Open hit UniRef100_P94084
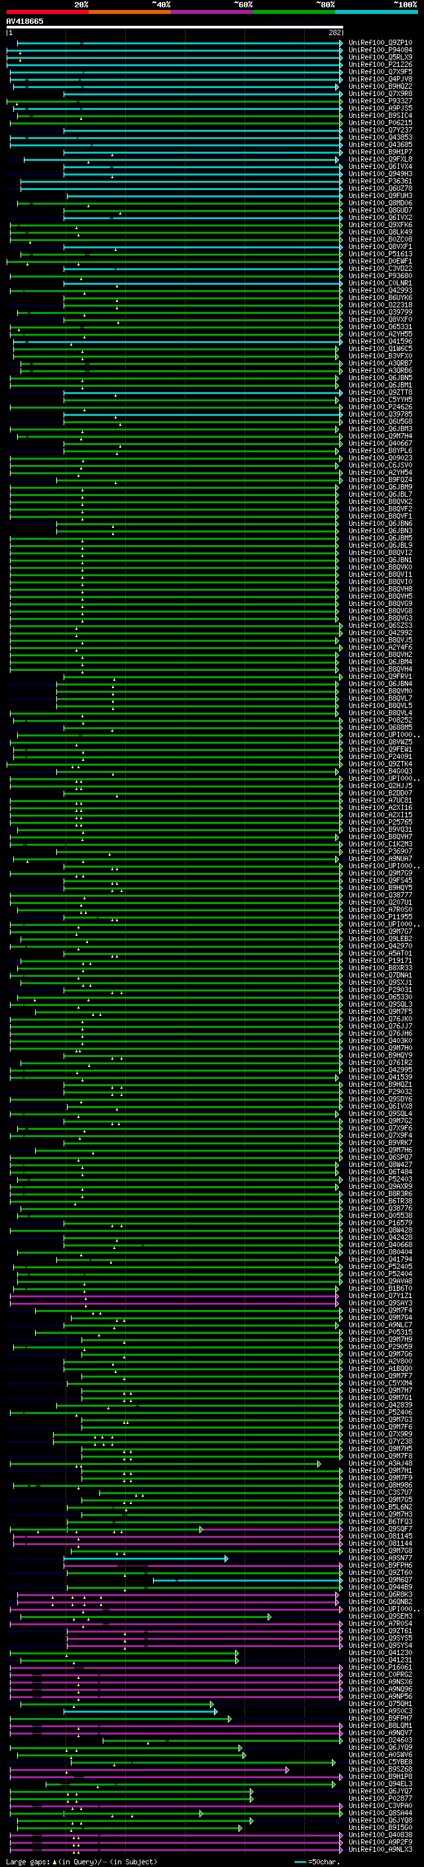 [x=380, y=50]
